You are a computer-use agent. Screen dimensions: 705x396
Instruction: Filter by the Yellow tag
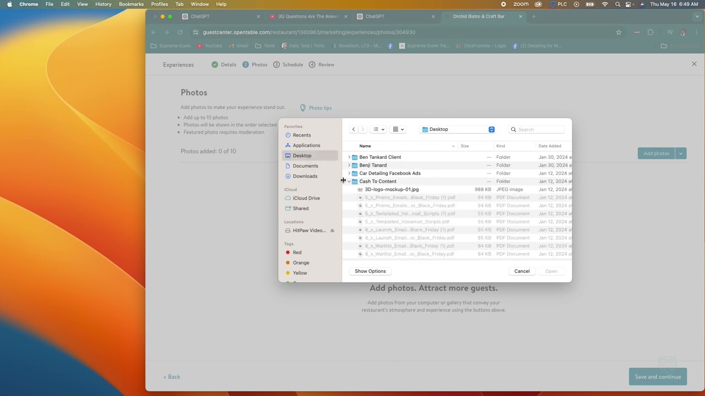(x=300, y=273)
